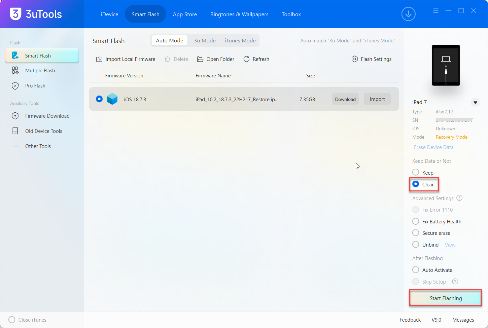Viewport: 488px width, 328px height.
Task: Switch to the Toolbox tab
Action: tap(291, 14)
